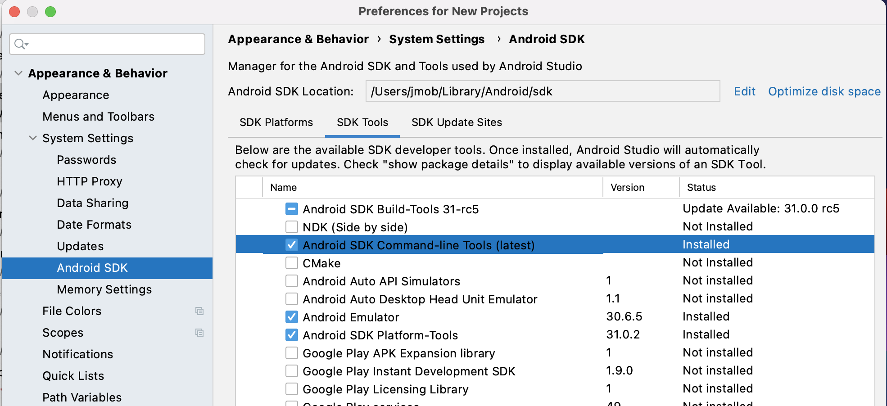Click version '1.1' of Desktop Head Unit Emulator

tap(613, 298)
